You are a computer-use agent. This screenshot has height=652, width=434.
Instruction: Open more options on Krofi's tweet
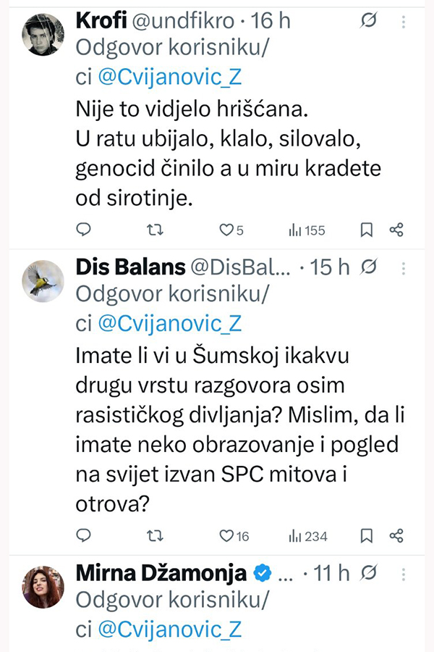coord(403,22)
